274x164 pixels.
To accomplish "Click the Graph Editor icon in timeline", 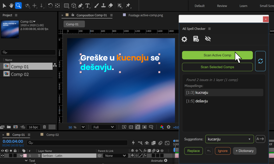I will pos(167,143).
